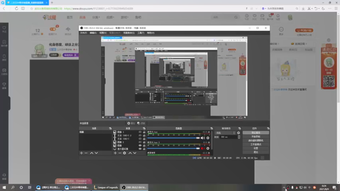This screenshot has height=191, width=340.
Task: Enable studio mode (工作室模式)
Action: coord(256,144)
